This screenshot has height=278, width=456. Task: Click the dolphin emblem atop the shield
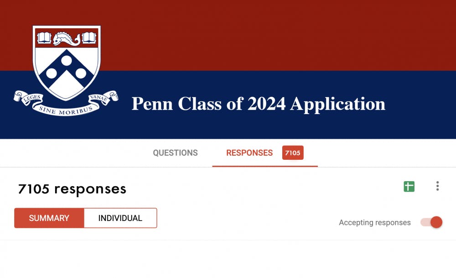click(67, 38)
